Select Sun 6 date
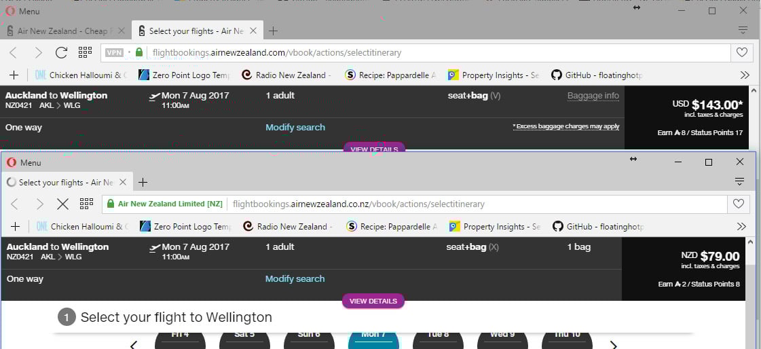Image resolution: width=761 pixels, height=349 pixels. click(x=309, y=339)
